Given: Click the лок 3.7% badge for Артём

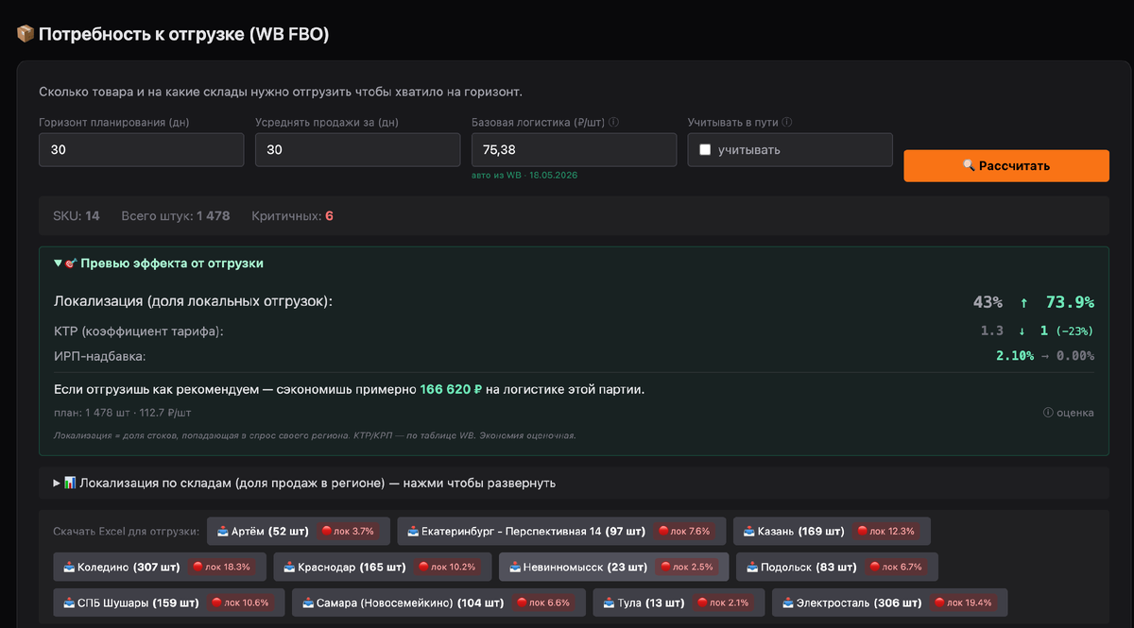Looking at the screenshot, I should 349,531.
